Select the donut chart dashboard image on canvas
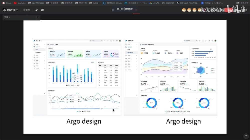This screenshot has width=250, height=140. (171, 77)
